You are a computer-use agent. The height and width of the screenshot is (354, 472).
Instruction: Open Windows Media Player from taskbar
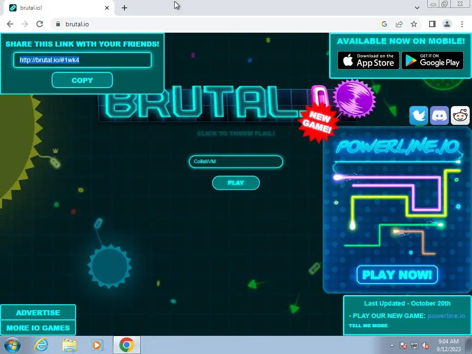point(98,345)
